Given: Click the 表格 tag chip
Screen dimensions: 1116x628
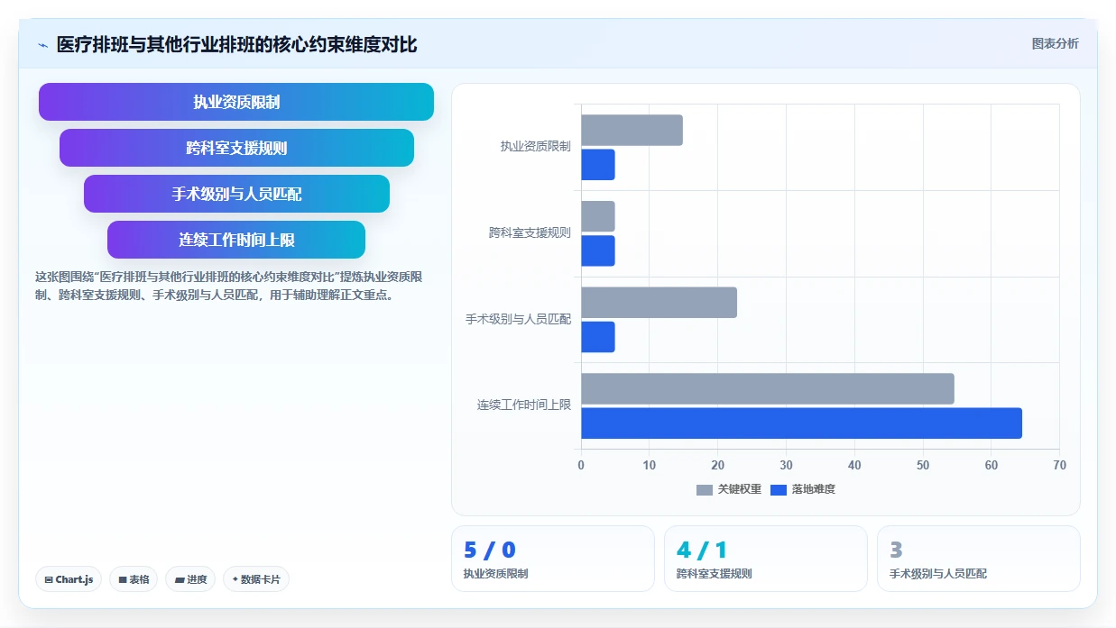Looking at the screenshot, I should pos(134,579).
